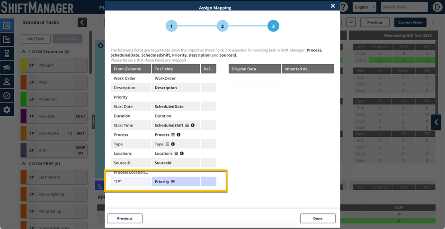Go to wizard step 1

[x=171, y=26]
